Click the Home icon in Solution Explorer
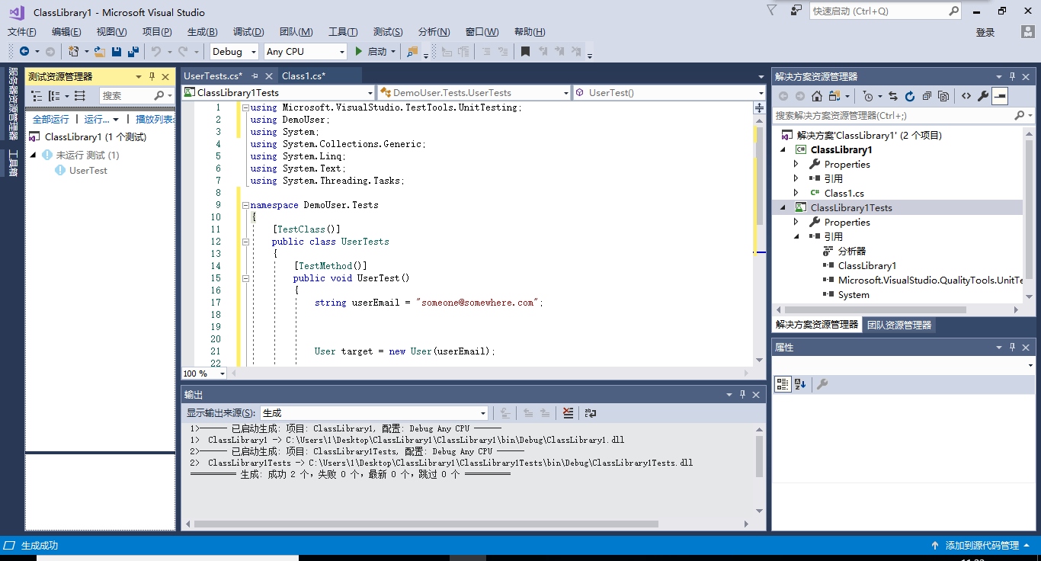The width and height of the screenshot is (1041, 561). (x=816, y=96)
